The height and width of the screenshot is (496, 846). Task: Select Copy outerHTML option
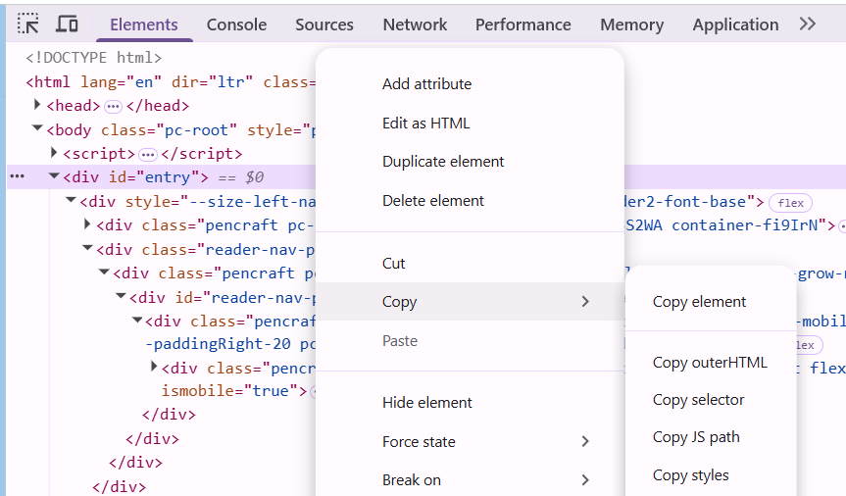tap(710, 362)
